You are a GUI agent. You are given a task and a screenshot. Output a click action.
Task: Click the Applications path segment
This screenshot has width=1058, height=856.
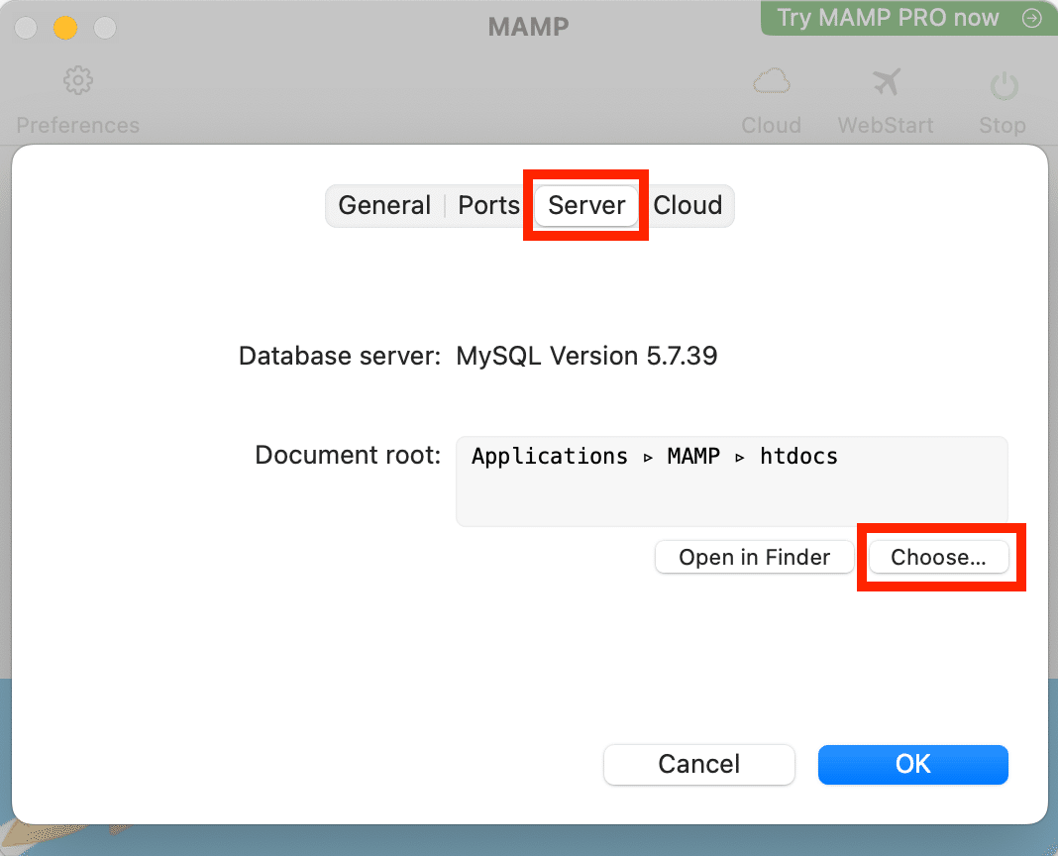(549, 457)
